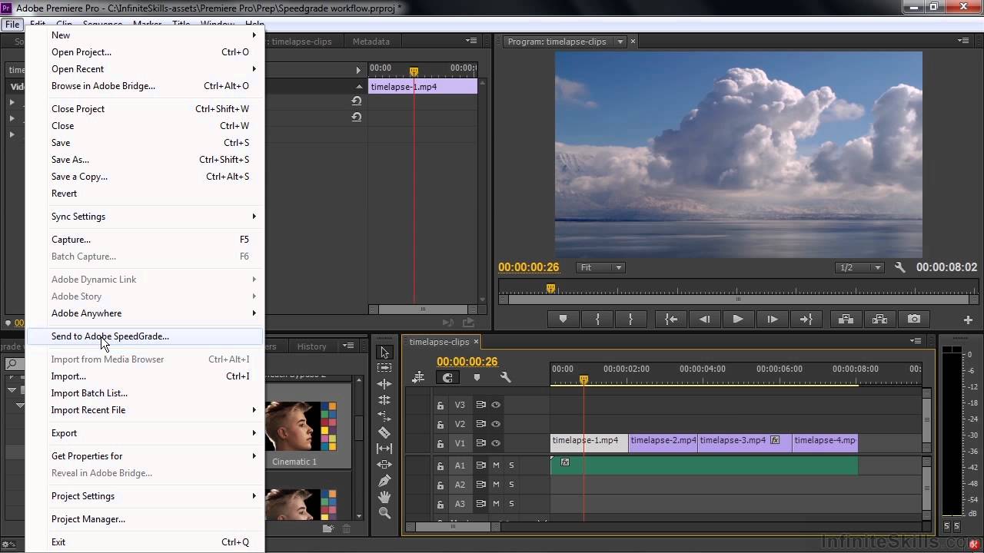The image size is (984, 553).
Task: Open the Fit zoom level dropdown
Action: [601, 267]
